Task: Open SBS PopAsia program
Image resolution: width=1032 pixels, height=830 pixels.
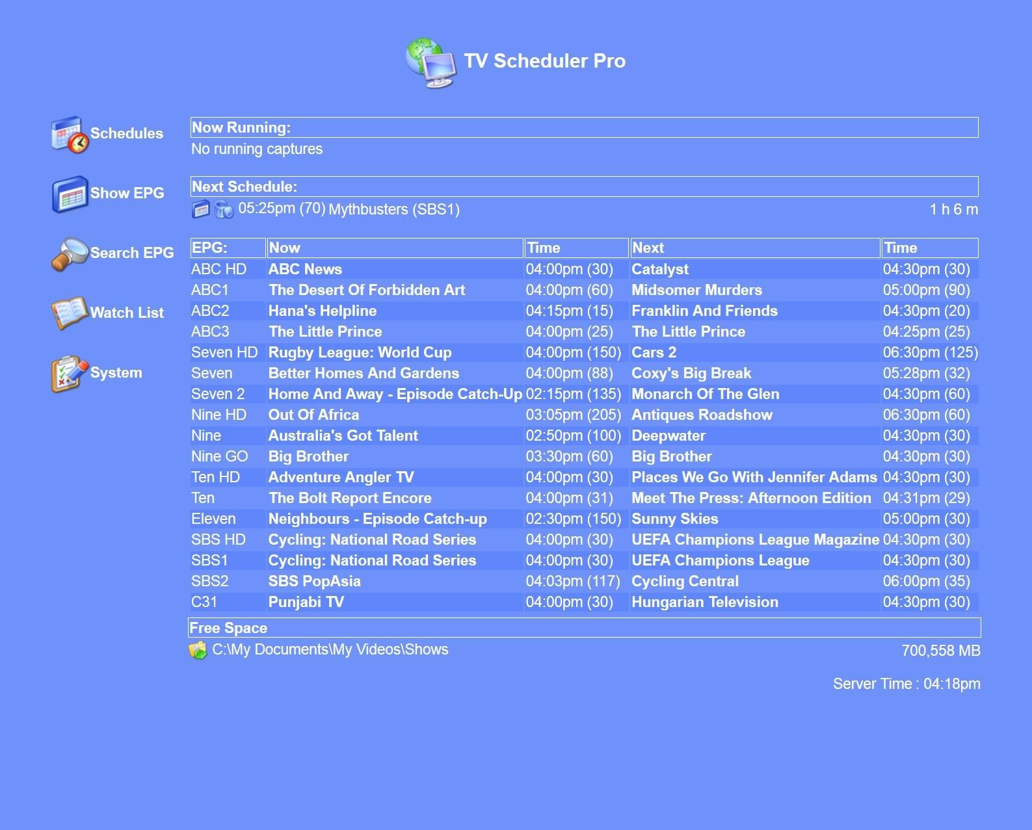Action: (315, 581)
